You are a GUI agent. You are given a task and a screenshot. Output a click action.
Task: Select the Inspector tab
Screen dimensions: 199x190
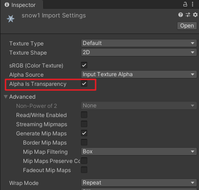click(22, 5)
